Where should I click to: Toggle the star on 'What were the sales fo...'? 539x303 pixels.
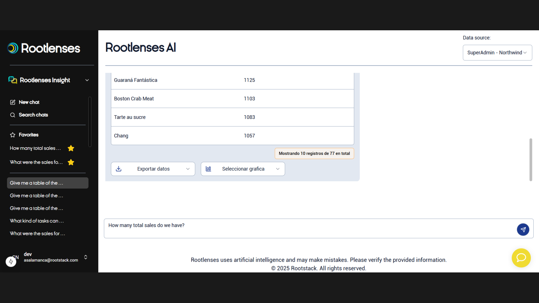coord(71,162)
